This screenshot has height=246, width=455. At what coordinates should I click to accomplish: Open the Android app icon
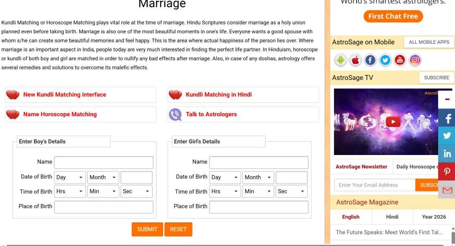(x=341, y=60)
